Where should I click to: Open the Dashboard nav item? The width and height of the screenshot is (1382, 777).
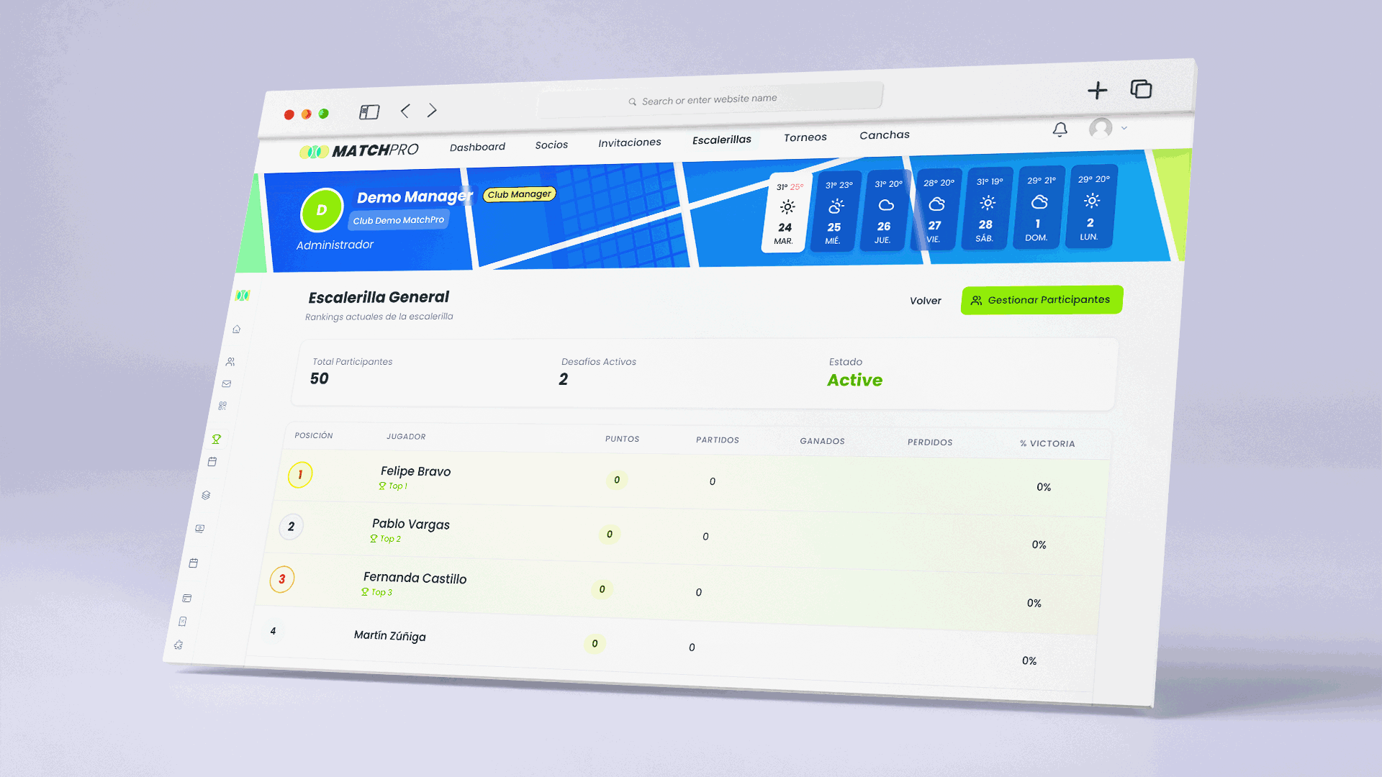[477, 147]
